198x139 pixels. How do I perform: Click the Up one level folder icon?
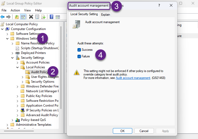point(17,17)
